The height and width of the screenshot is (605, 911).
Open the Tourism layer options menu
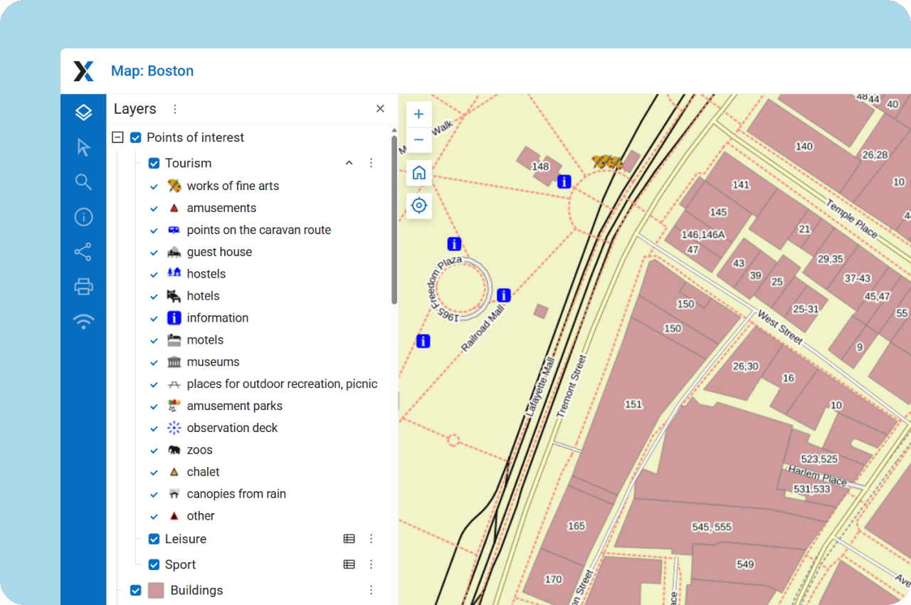(371, 162)
